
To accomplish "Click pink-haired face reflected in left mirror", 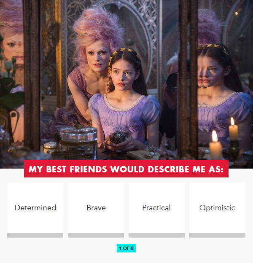I will (13, 48).
